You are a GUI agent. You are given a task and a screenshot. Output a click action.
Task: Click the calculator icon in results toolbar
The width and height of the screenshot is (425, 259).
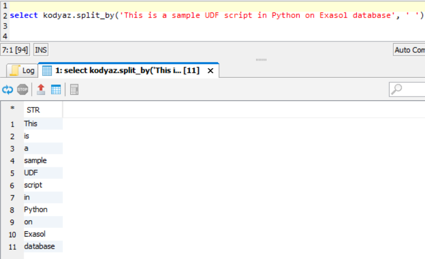click(x=74, y=90)
